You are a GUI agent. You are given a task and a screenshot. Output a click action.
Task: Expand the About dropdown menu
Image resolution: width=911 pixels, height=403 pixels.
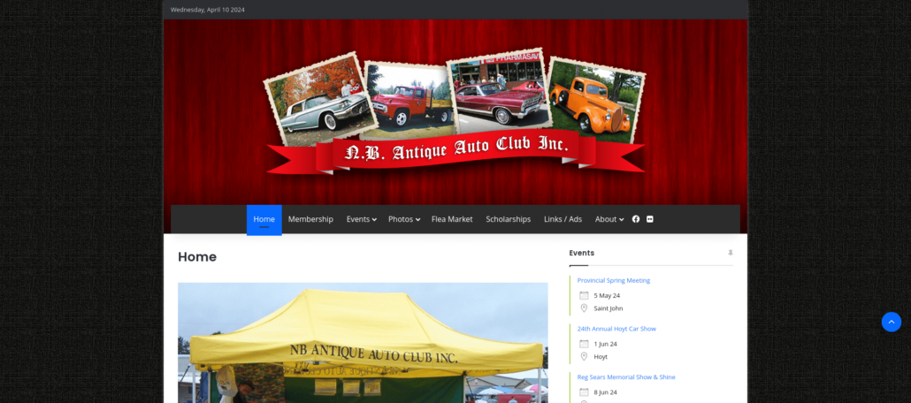609,219
